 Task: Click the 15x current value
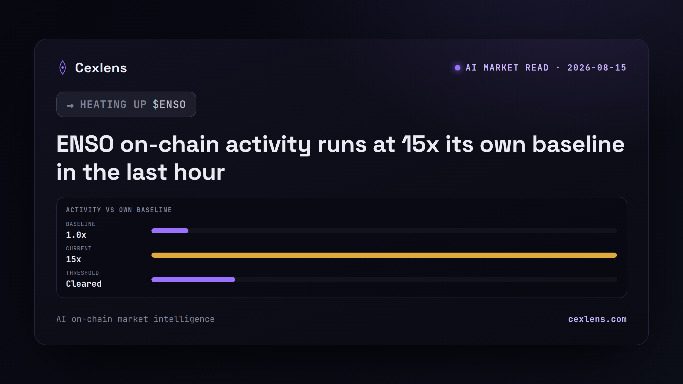pos(73,259)
